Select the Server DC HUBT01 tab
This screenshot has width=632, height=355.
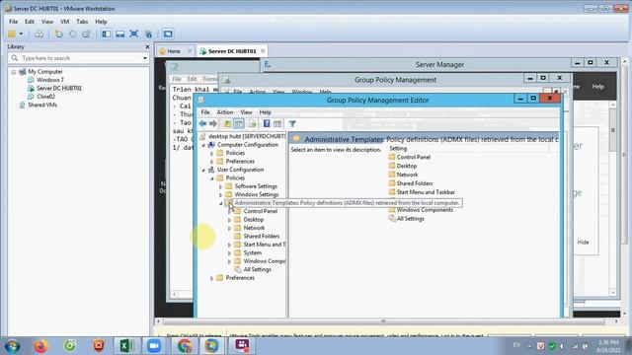tap(232, 51)
